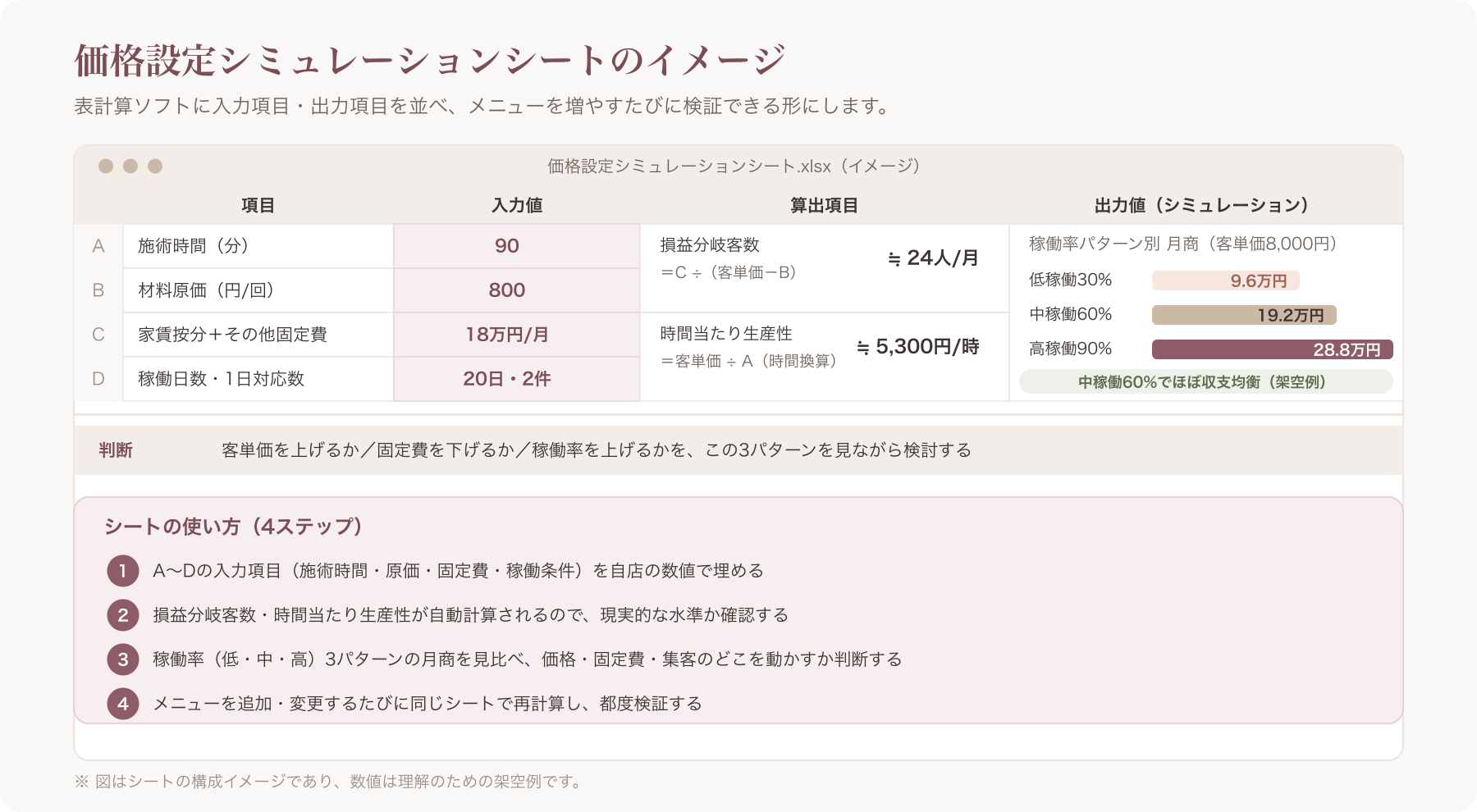Viewport: 1477px width, 812px height.
Task: Click the step 1 number badge
Action: [x=123, y=571]
